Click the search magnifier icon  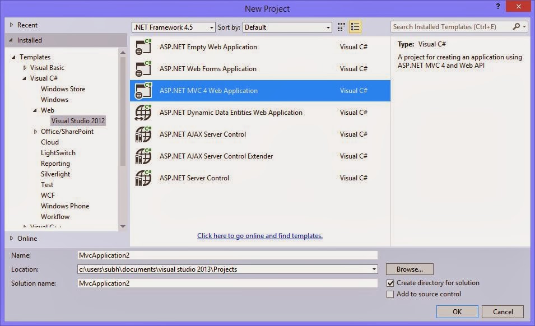(x=516, y=26)
